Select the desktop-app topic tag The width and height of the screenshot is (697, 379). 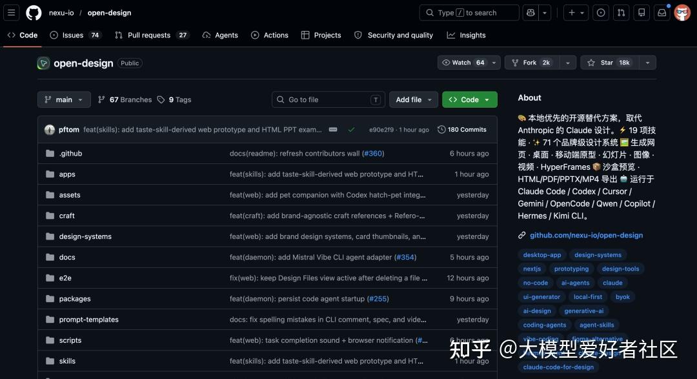(542, 255)
